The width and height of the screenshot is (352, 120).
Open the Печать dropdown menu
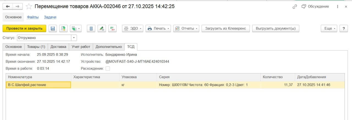pyautogui.click(x=158, y=28)
